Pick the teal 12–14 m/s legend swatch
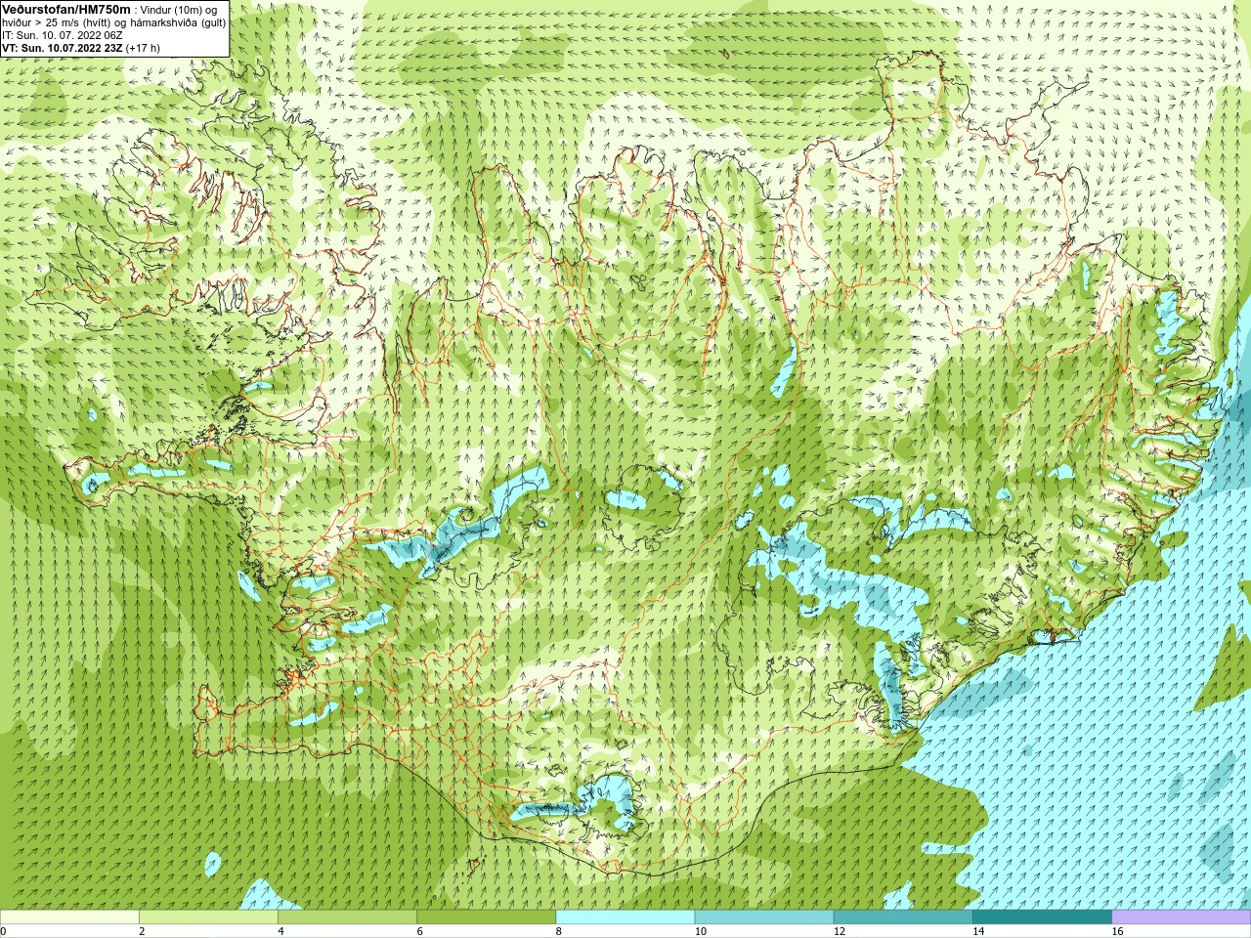1251x938 pixels. [903, 917]
